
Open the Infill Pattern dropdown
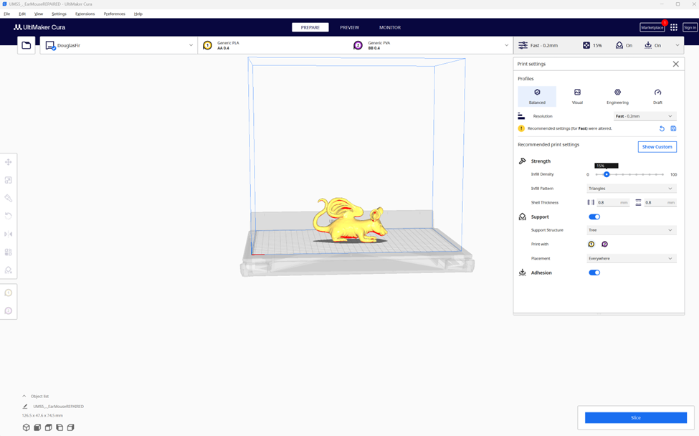click(x=631, y=189)
